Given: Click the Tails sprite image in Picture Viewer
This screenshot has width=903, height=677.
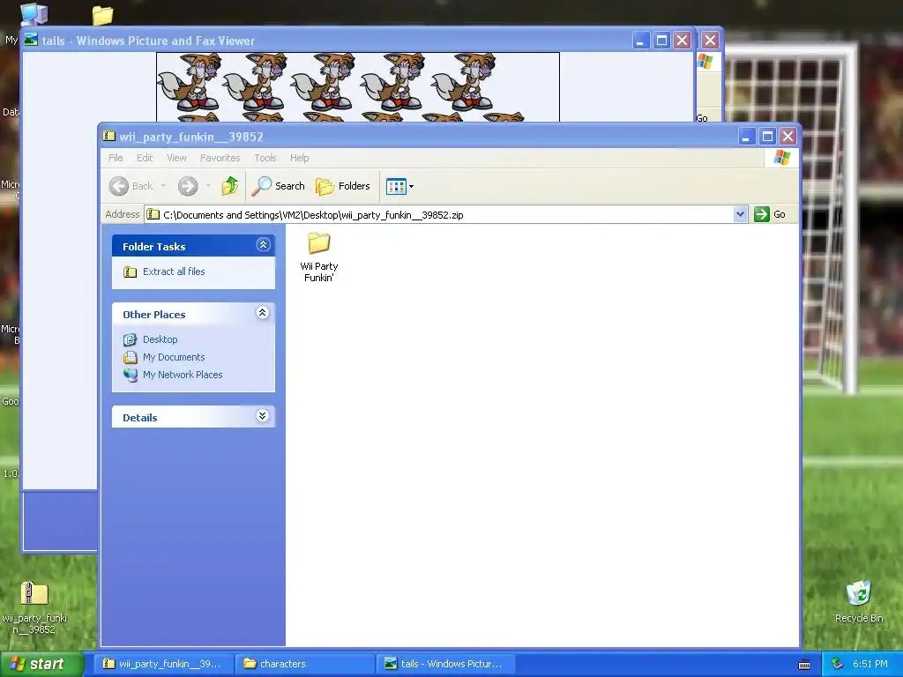Looking at the screenshot, I should (x=358, y=87).
